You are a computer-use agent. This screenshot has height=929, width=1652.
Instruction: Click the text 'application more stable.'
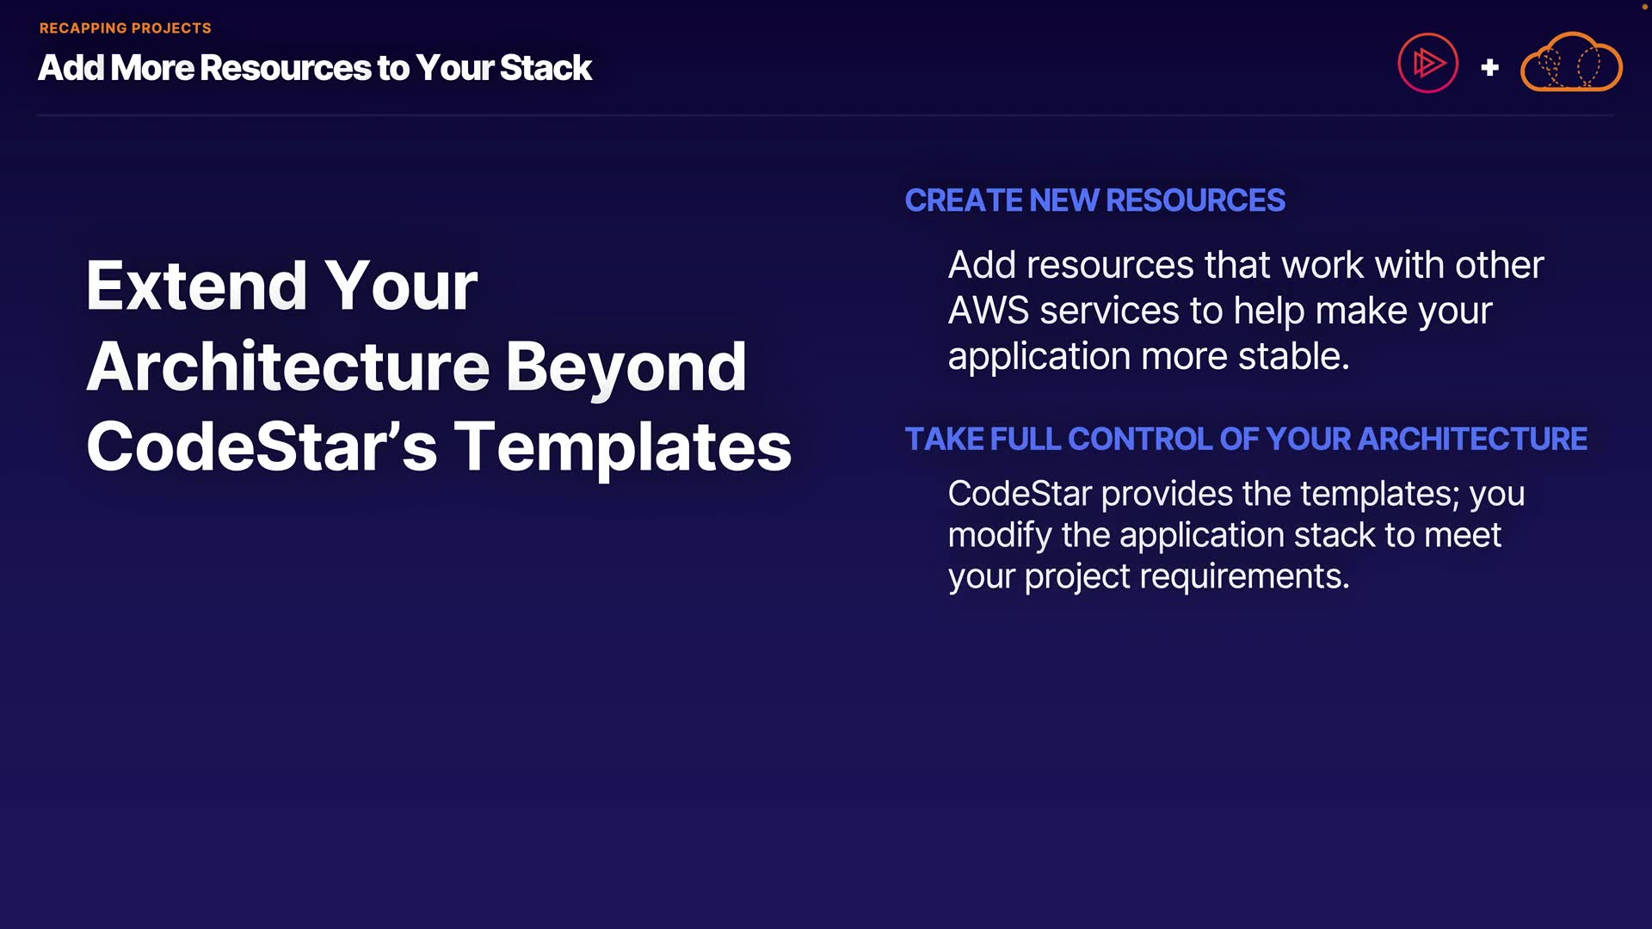pos(1148,356)
